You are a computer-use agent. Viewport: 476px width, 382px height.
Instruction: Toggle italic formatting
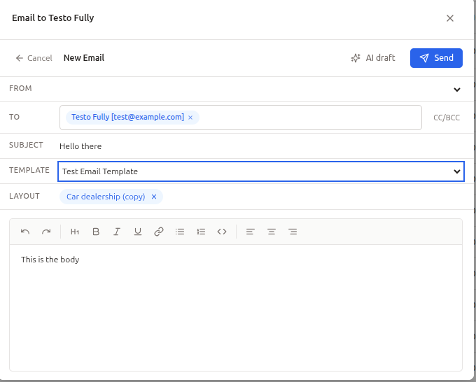click(117, 232)
